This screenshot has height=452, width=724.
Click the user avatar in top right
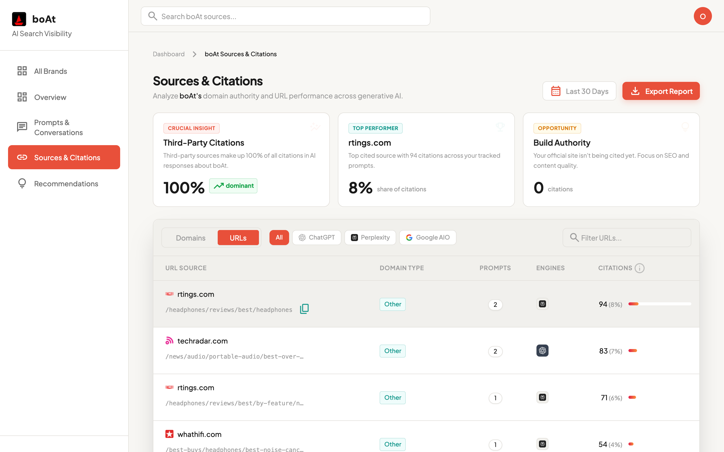click(x=702, y=16)
